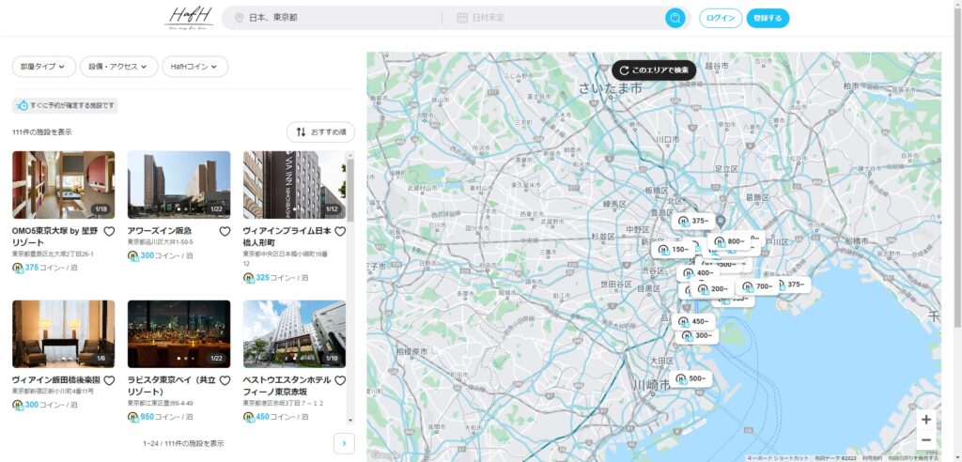Click the 300~ coin marker on map

[698, 335]
